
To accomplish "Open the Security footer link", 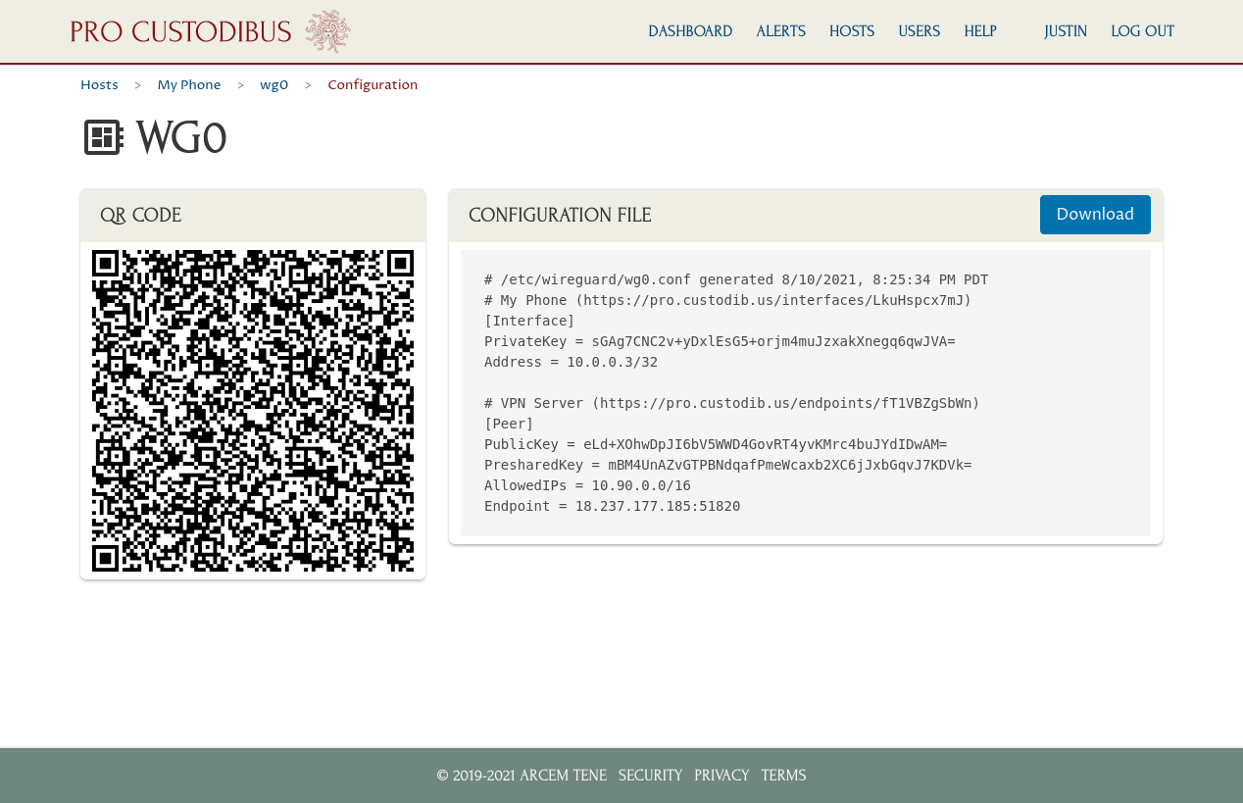I will 650,776.
